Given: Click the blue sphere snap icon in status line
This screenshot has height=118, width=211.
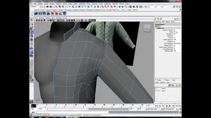Looking at the screenshot, I should 88,7.
